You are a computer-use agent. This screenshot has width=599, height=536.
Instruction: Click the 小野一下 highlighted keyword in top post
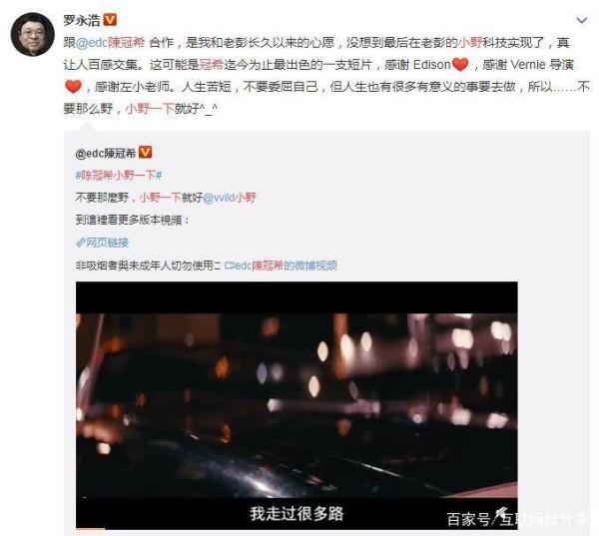pyautogui.click(x=150, y=109)
